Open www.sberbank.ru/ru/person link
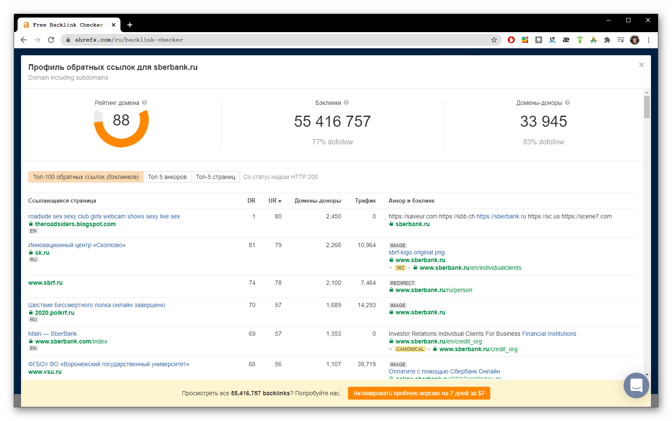 [434, 290]
